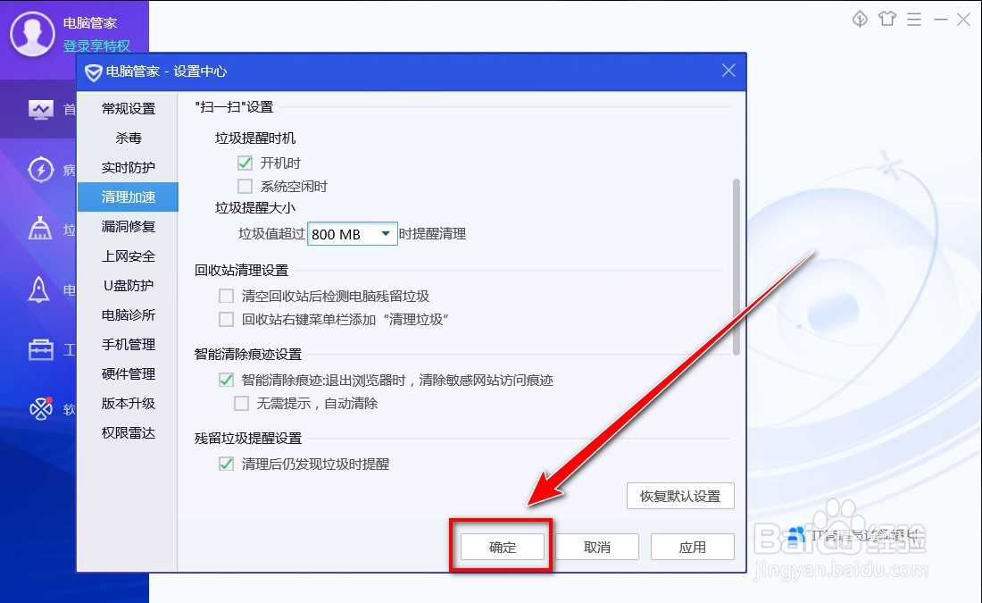This screenshot has height=603, width=982.
Task: Select 版本升级 in settings sidebar
Action: point(129,403)
